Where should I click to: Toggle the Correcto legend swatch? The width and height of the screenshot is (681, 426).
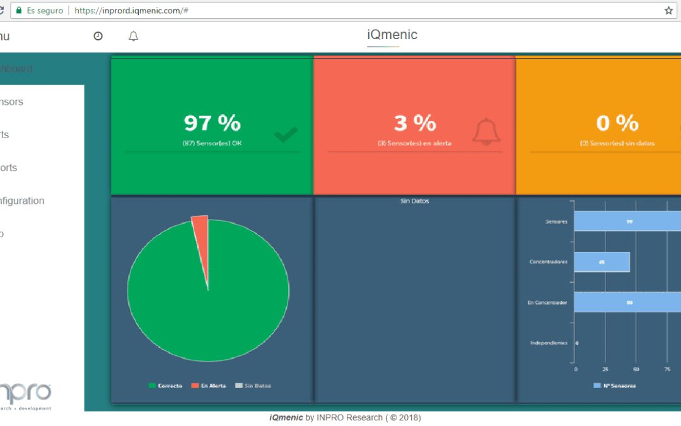pyautogui.click(x=152, y=386)
